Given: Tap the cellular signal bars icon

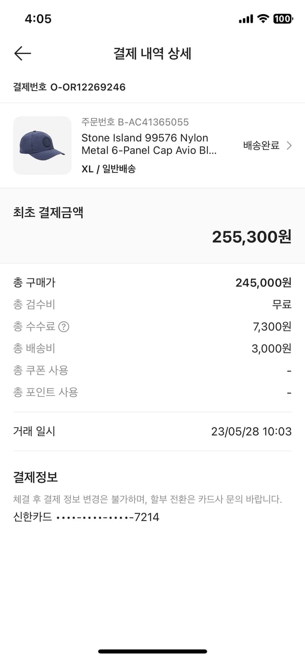Looking at the screenshot, I should tap(246, 19).
